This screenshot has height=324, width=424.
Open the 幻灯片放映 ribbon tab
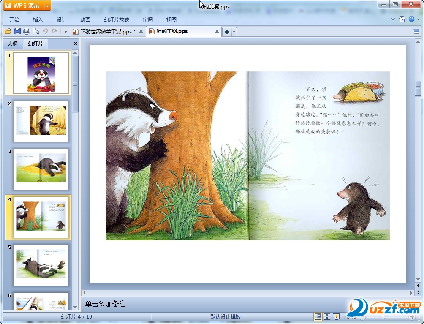click(x=117, y=20)
